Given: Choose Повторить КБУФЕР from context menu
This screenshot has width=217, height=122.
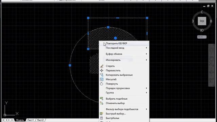Looking at the screenshot, I should 124,43.
